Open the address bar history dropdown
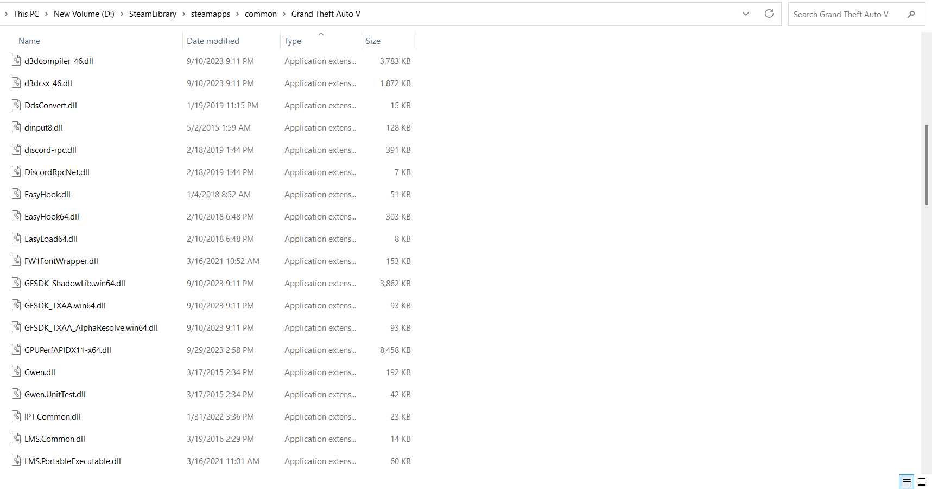 click(746, 14)
